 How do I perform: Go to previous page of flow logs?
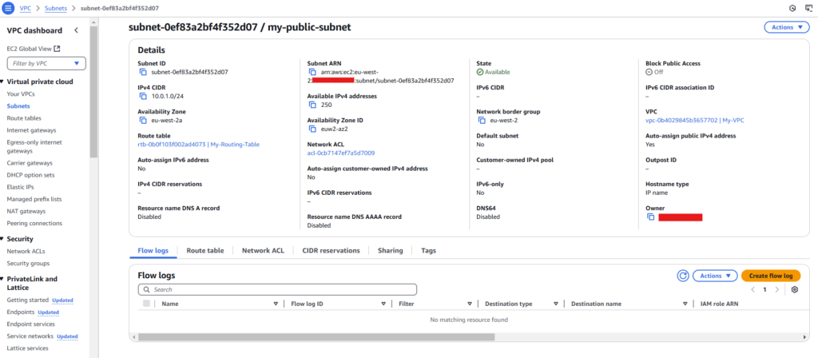coord(752,289)
